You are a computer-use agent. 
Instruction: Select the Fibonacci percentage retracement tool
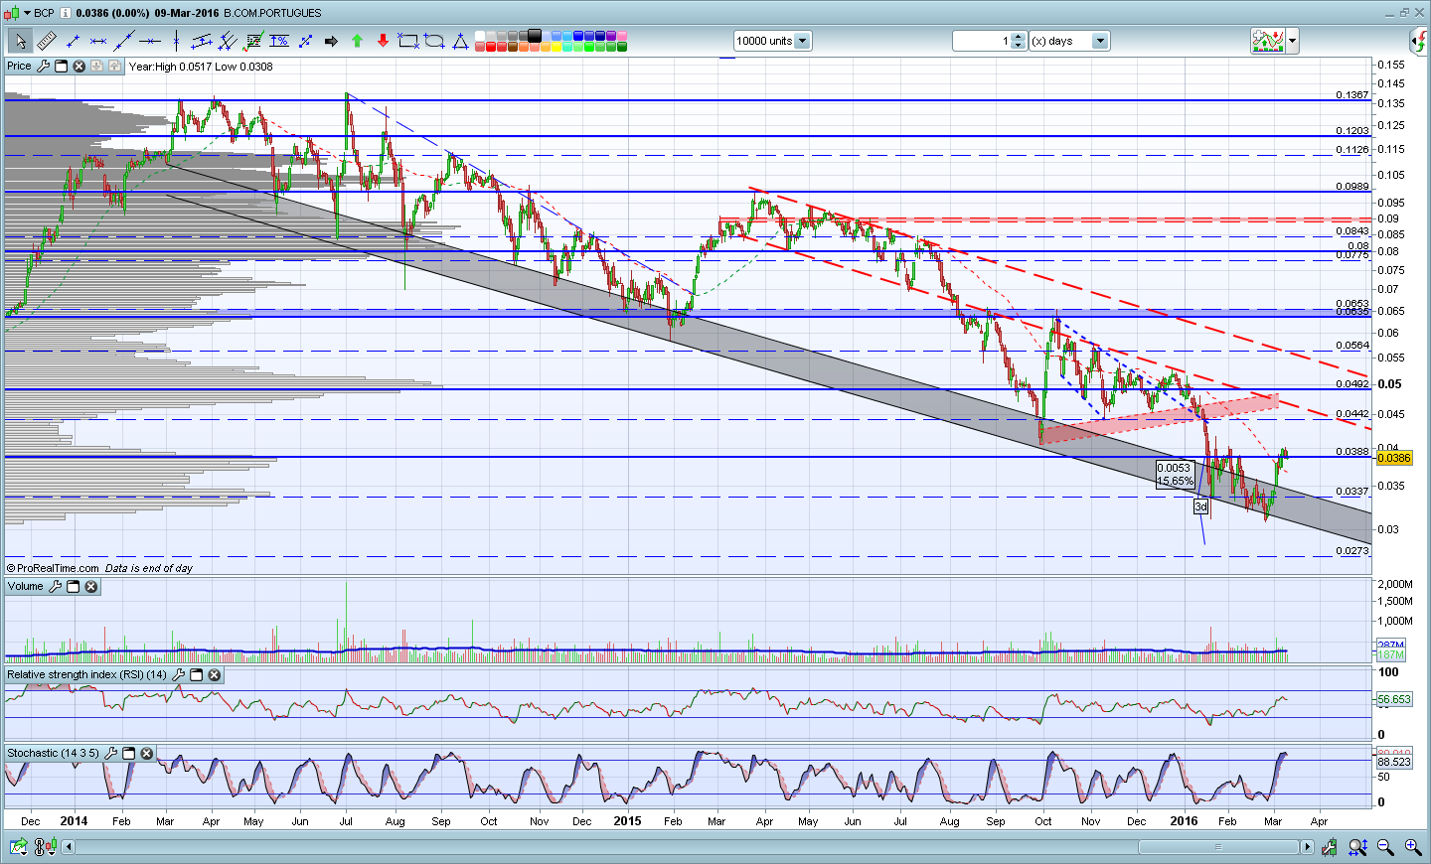tap(279, 41)
